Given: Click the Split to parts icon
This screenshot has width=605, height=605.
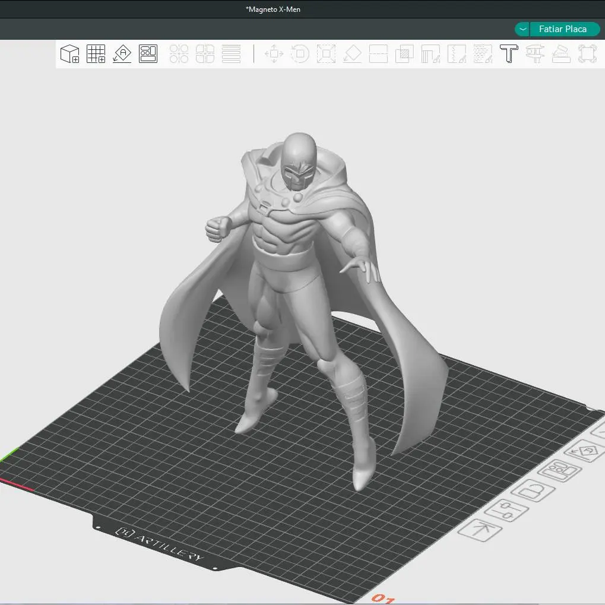Looking at the screenshot, I should pos(205,53).
